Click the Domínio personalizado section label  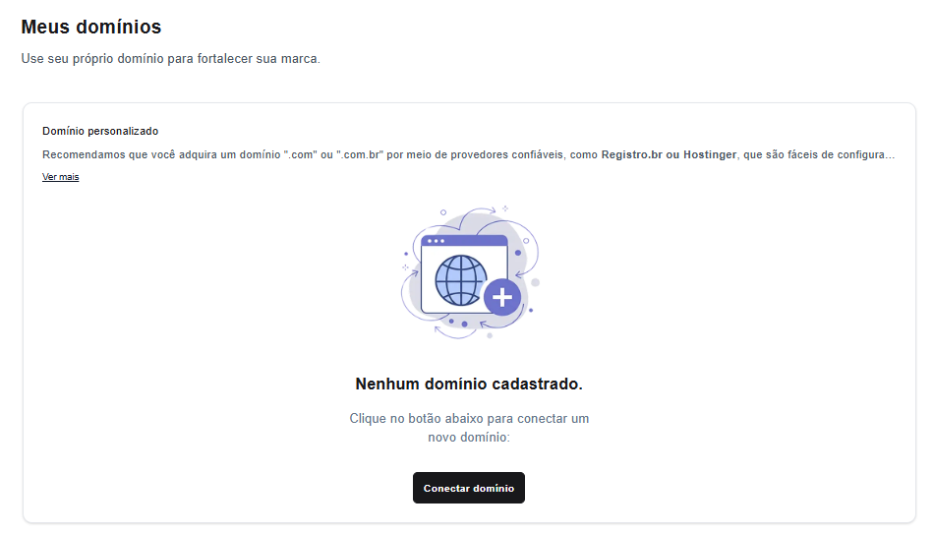100,131
